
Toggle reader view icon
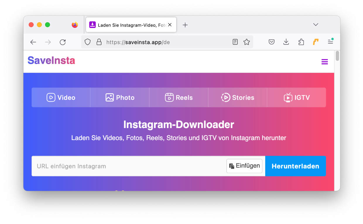(x=235, y=42)
